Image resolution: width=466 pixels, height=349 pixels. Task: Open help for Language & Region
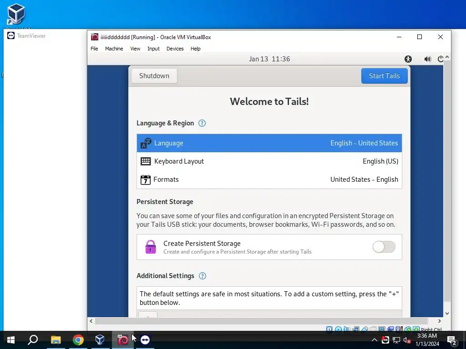pos(202,123)
